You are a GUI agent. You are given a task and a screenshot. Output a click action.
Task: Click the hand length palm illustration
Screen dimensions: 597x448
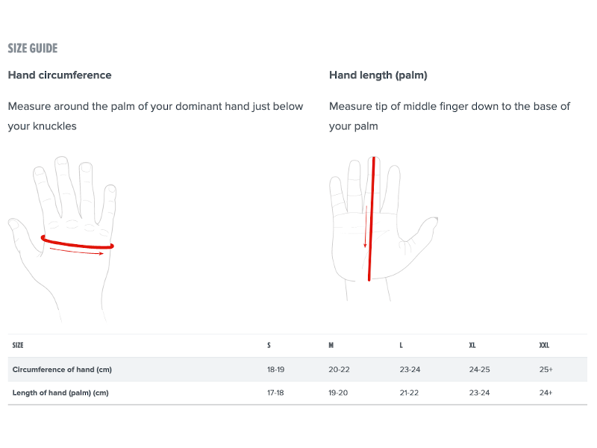384,228
